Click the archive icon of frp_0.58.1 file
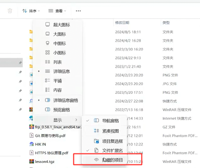This screenshot has width=200, height=168. coord(32,127)
